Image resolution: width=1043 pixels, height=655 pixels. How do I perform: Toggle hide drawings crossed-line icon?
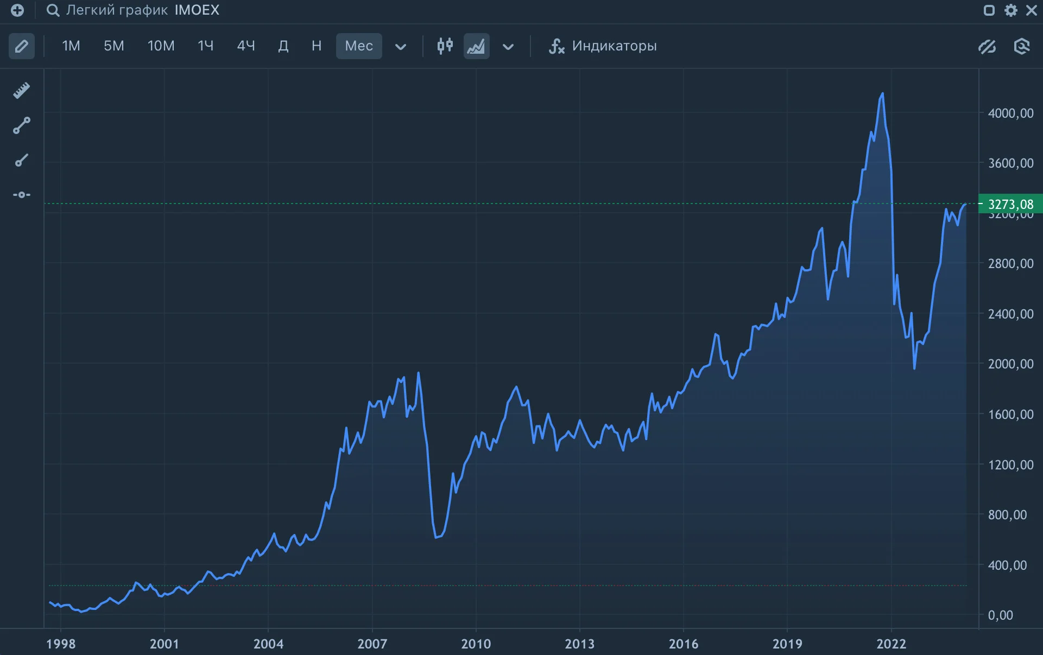[987, 47]
